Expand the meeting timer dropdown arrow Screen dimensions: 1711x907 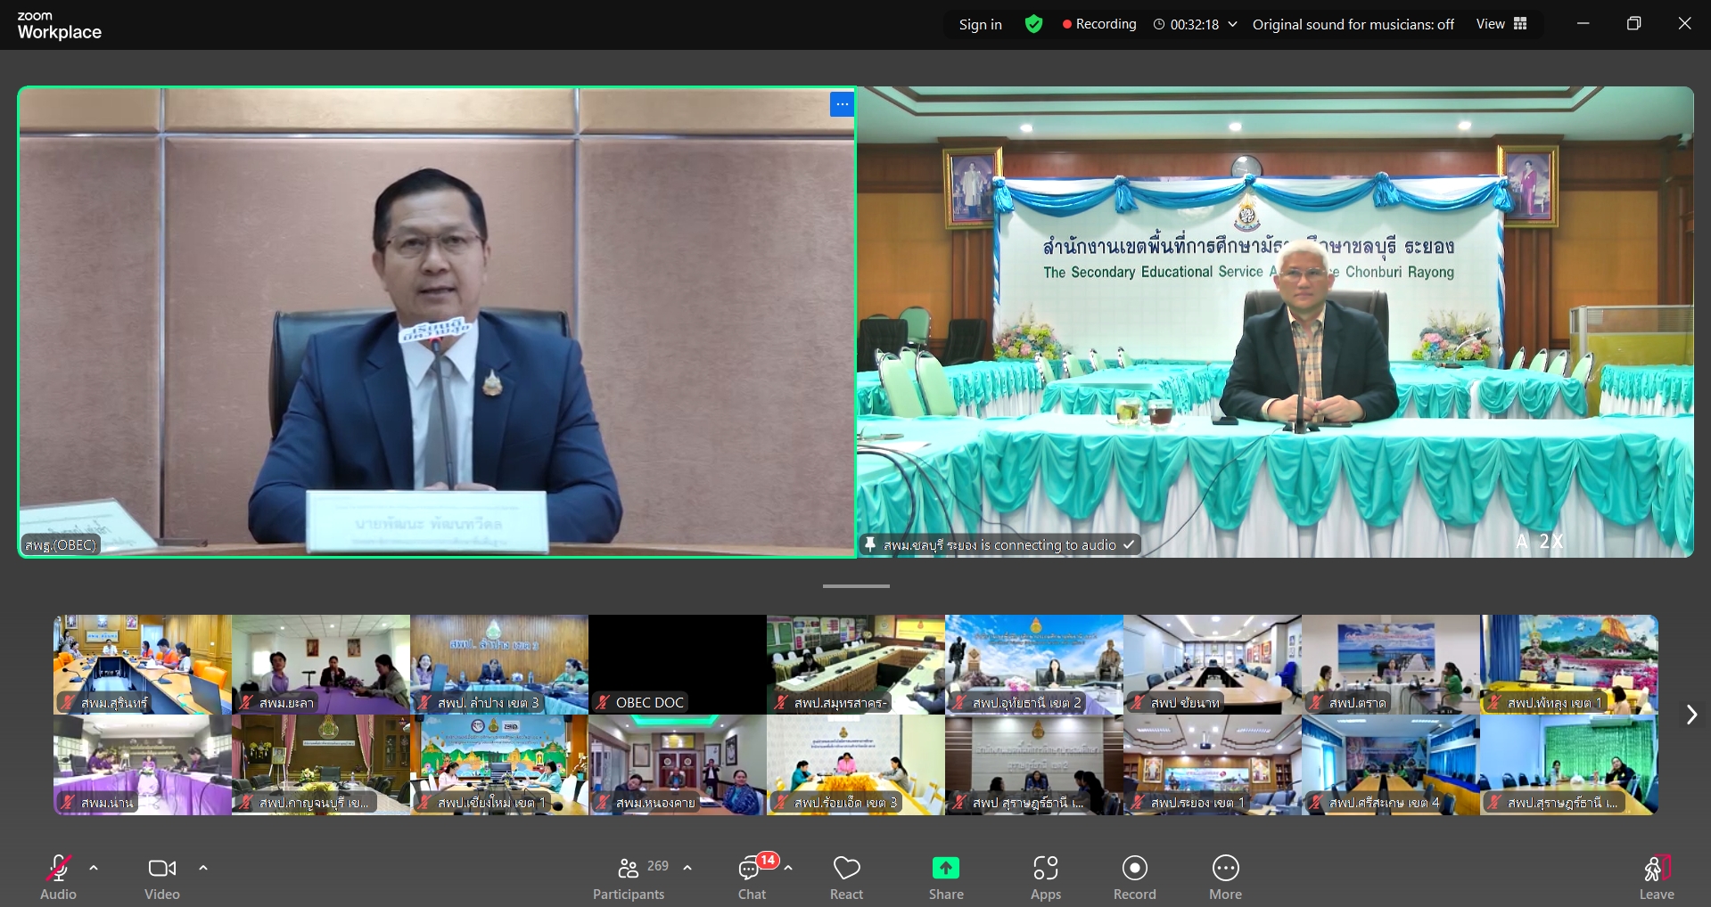pos(1232,24)
